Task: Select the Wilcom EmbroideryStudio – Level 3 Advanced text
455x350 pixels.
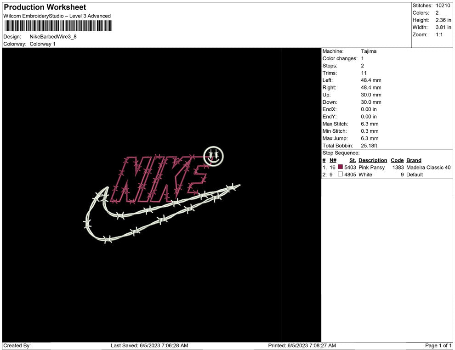Action: (x=57, y=16)
